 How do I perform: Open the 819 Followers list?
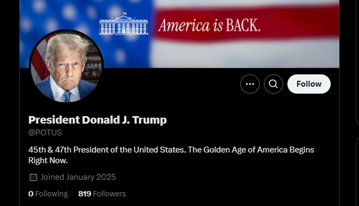102,194
